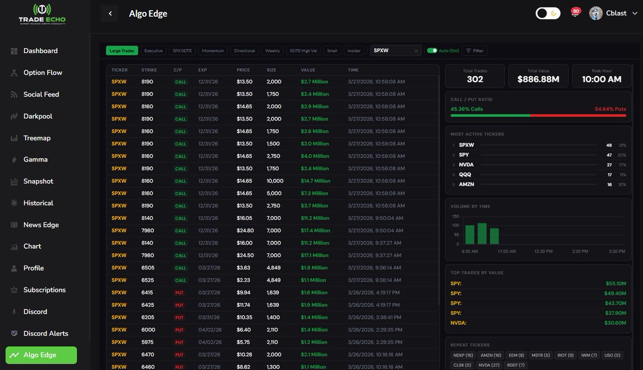Click the Treemap sidebar icon
This screenshot has height=370, width=643.
(x=14, y=138)
